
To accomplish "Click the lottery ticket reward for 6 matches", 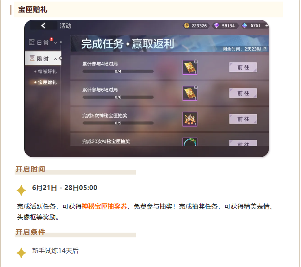I will [190, 93].
